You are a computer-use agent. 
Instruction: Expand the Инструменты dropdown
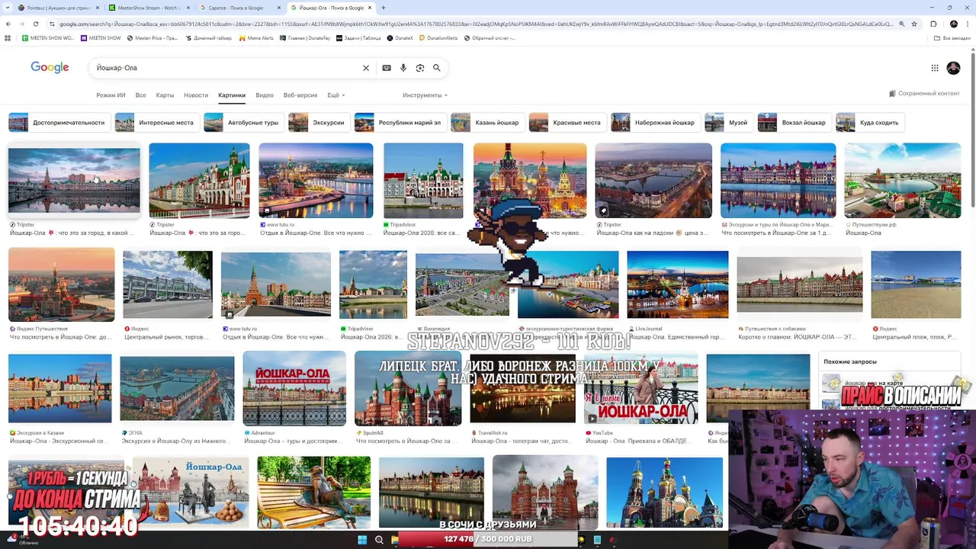(x=425, y=95)
